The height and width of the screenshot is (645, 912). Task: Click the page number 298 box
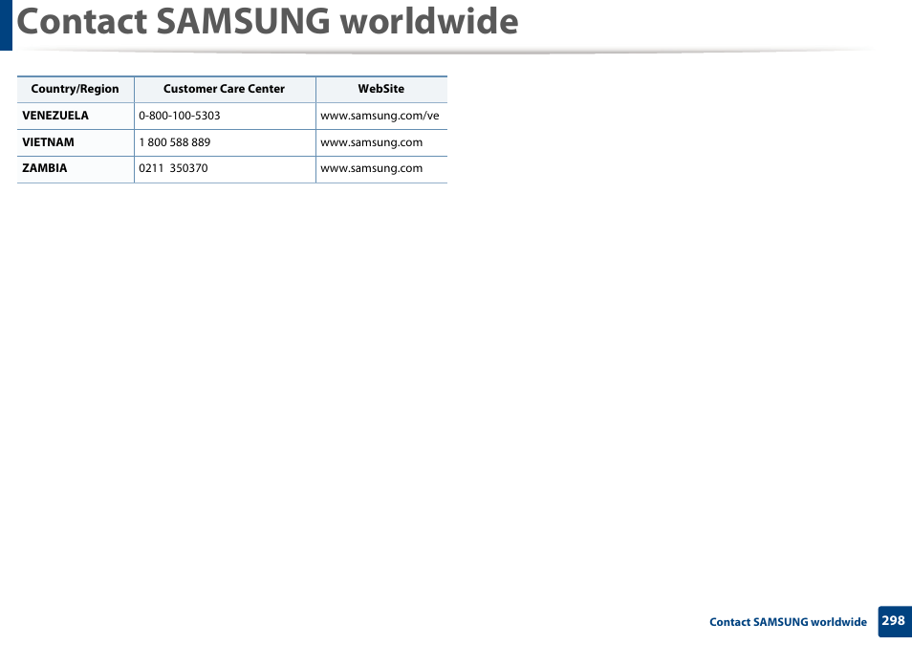pos(894,621)
